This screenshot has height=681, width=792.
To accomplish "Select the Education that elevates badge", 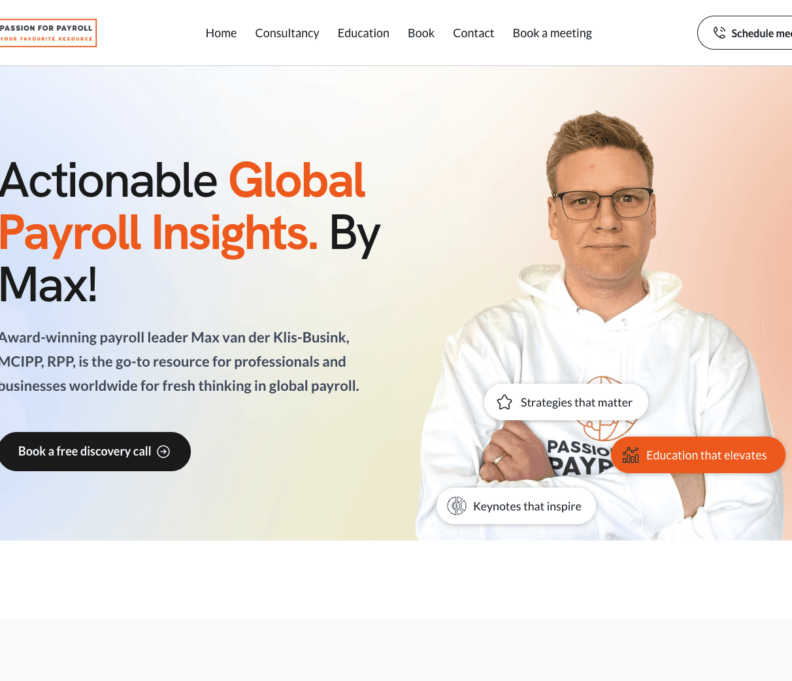I will (698, 455).
